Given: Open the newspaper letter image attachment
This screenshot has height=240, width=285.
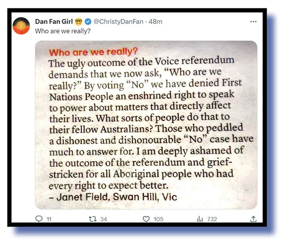Looking at the screenshot, I should (146, 126).
